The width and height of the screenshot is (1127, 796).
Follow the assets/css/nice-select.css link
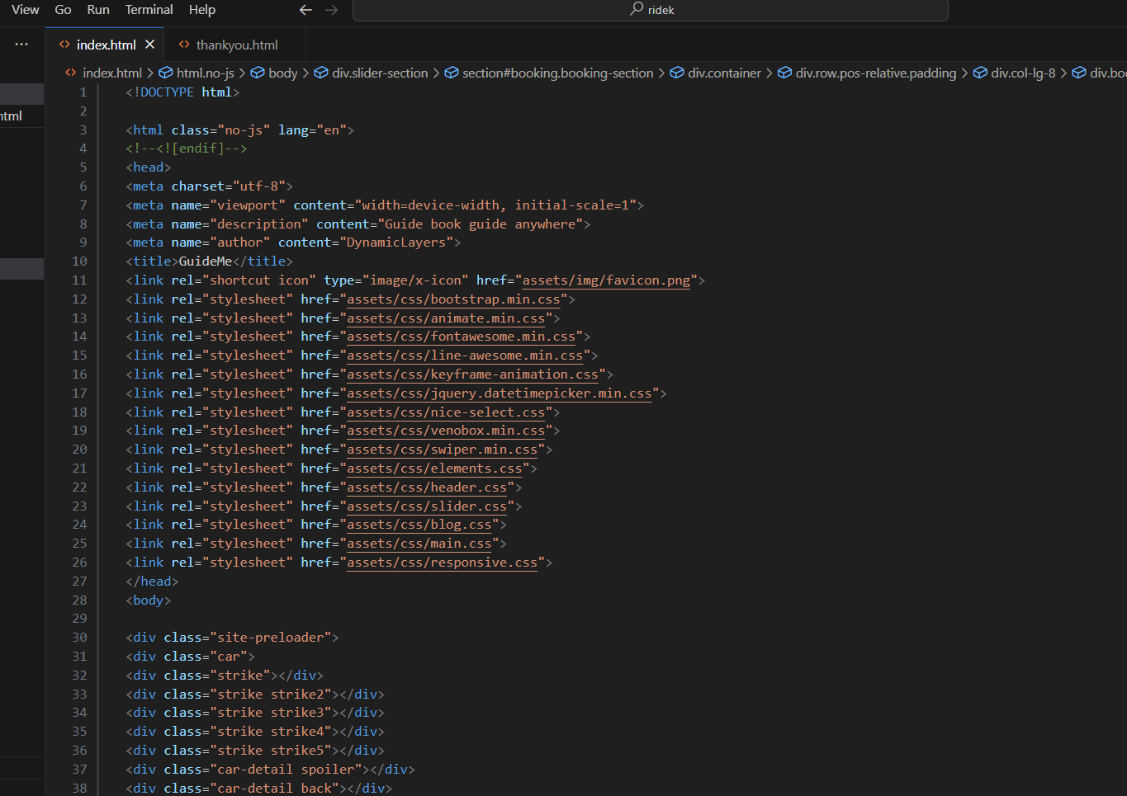(x=446, y=412)
